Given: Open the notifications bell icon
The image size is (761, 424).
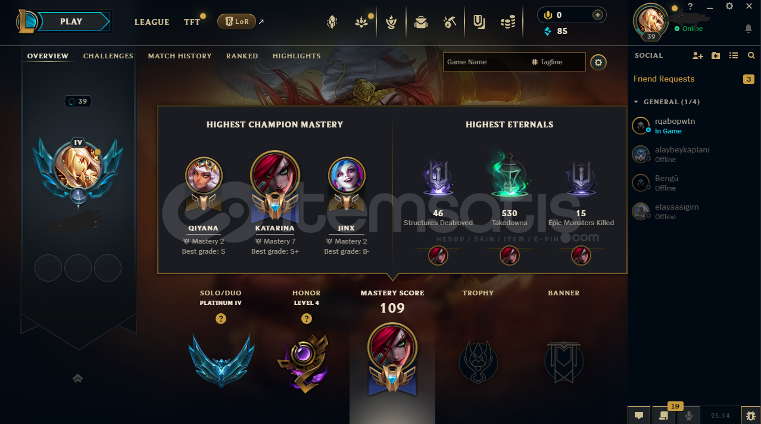Looking at the screenshot, I should (x=748, y=29).
